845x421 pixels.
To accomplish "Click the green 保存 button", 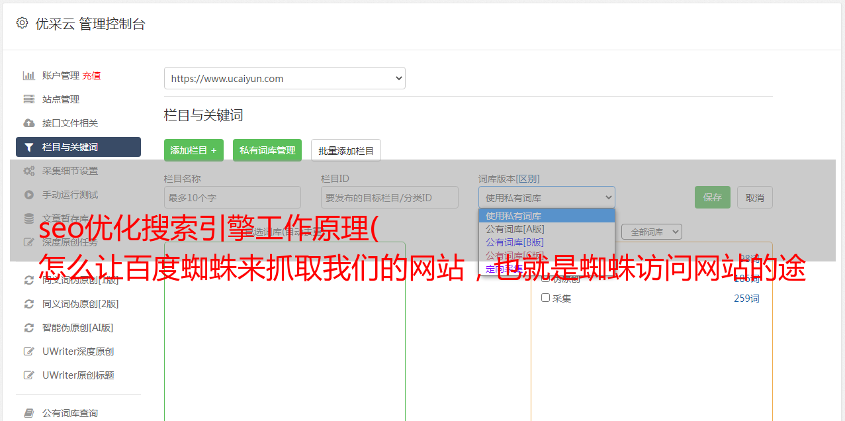I will (x=713, y=197).
